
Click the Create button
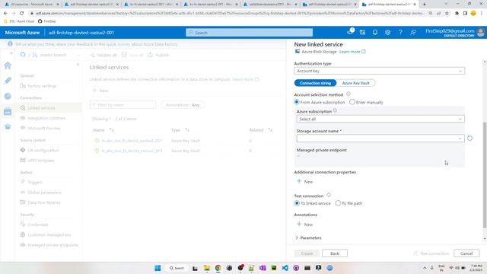[x=307, y=253]
